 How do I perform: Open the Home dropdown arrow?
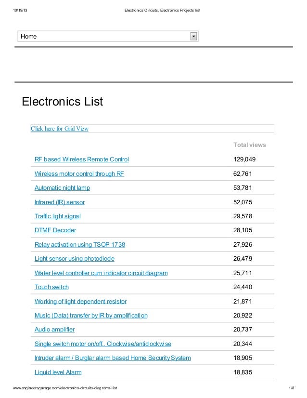[193, 36]
